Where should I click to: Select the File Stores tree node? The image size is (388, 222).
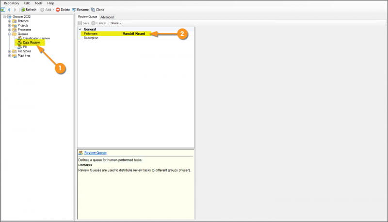coord(25,51)
